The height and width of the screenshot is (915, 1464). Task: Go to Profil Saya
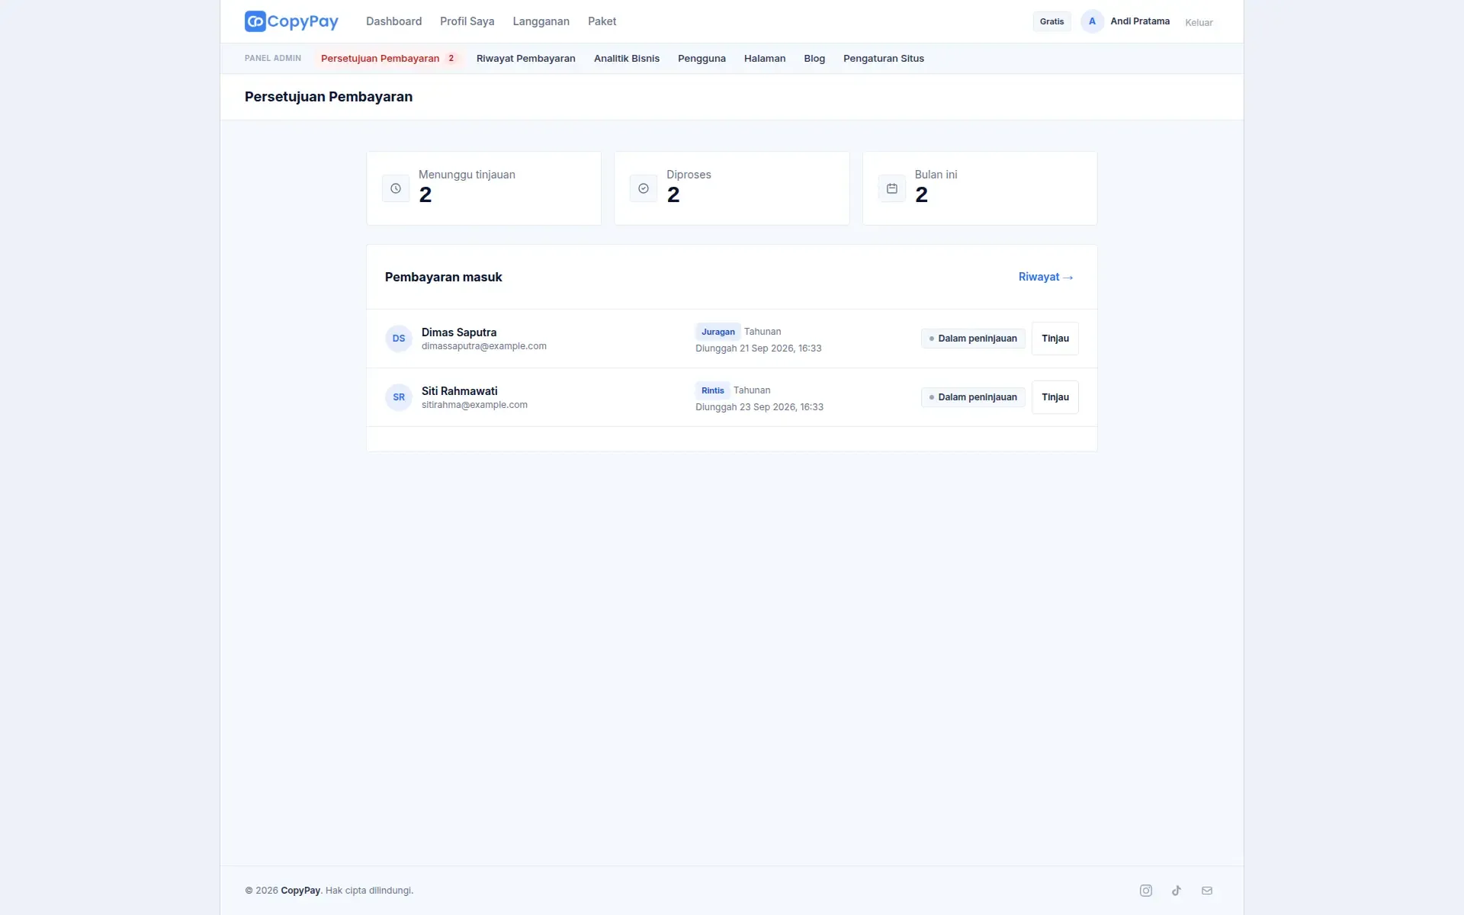[x=467, y=21]
